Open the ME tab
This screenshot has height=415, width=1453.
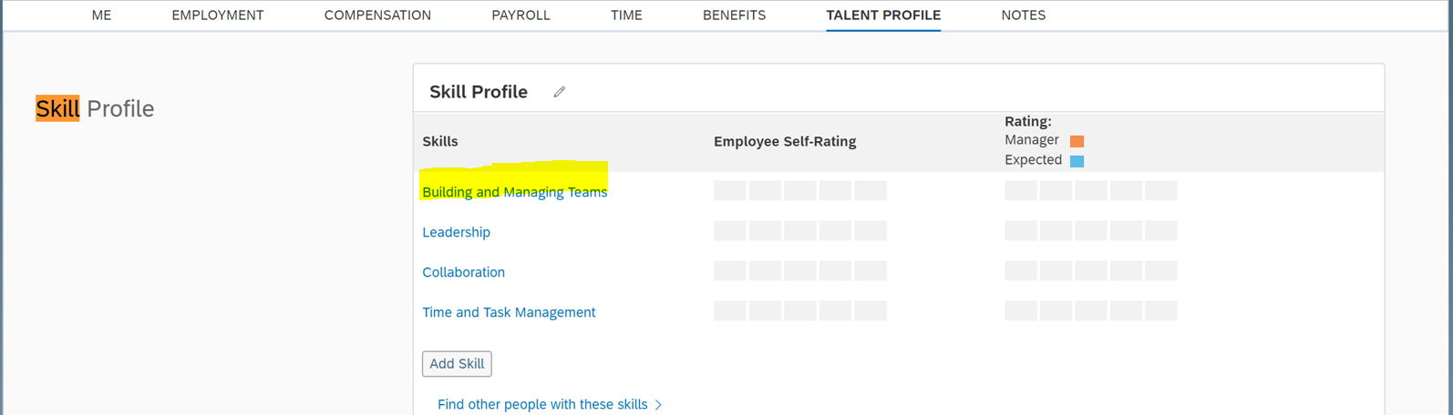[x=101, y=15]
